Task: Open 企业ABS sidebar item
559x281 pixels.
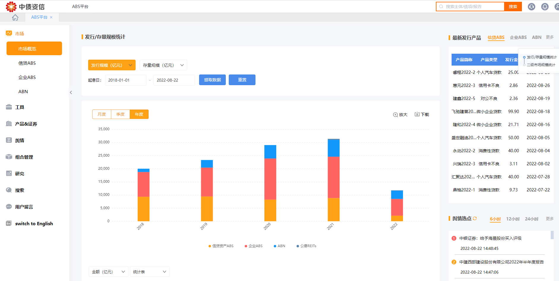Action: tap(27, 77)
